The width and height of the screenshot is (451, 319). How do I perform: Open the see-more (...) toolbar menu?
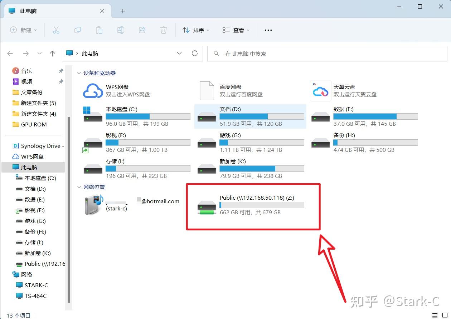[x=268, y=30]
